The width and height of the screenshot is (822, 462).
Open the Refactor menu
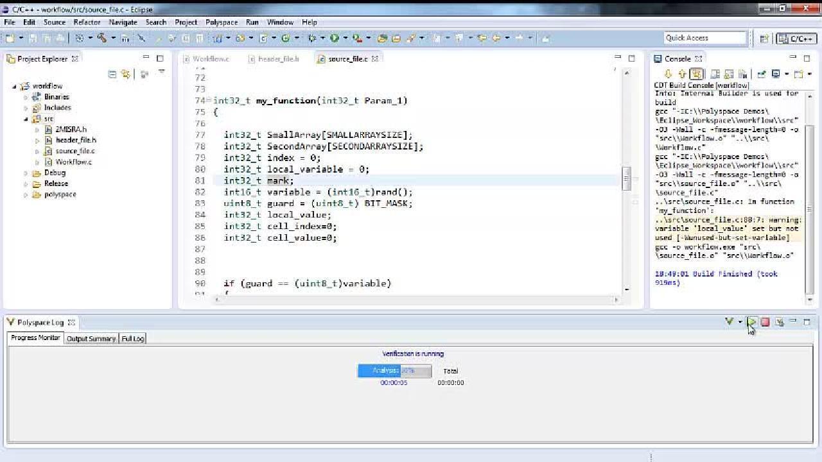(x=87, y=22)
